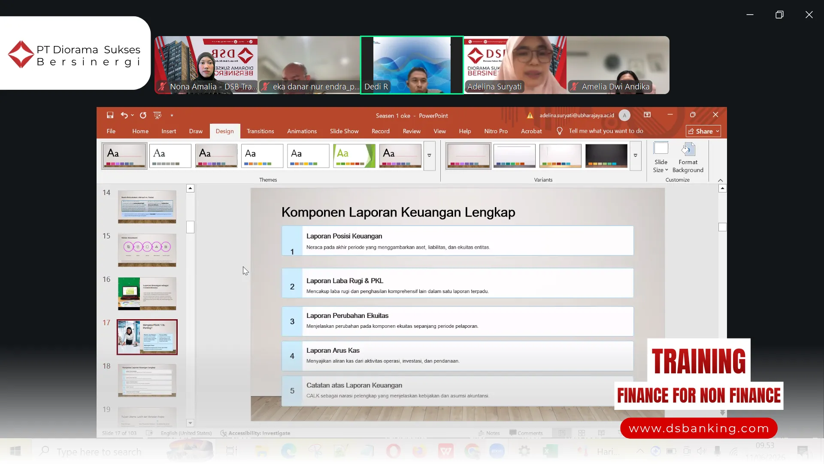The width and height of the screenshot is (824, 464).
Task: Select the dark black variant
Action: (x=606, y=156)
